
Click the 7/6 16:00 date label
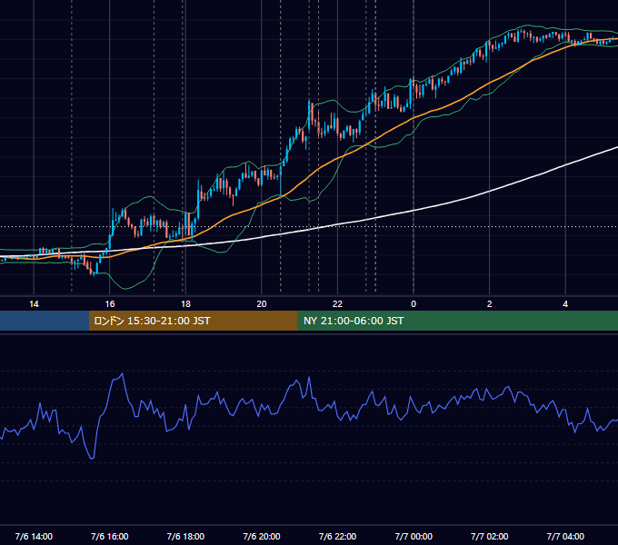(x=110, y=536)
